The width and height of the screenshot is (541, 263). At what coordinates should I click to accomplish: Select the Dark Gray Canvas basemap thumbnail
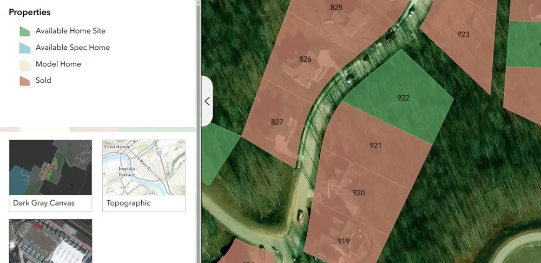tap(50, 167)
